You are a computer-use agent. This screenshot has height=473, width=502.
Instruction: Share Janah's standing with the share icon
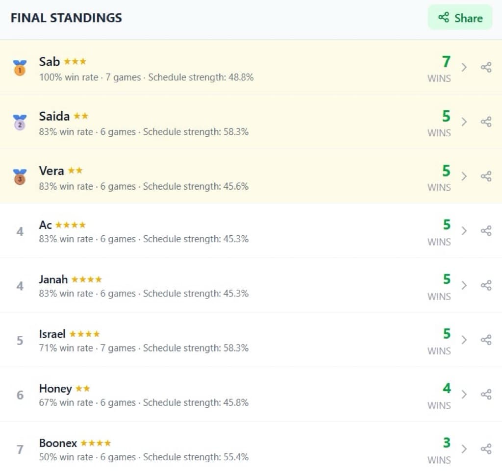tap(486, 285)
